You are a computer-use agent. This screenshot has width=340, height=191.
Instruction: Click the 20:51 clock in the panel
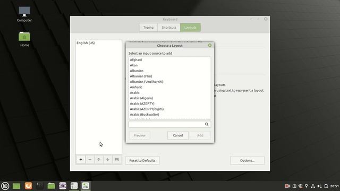pyautogui.click(x=334, y=186)
